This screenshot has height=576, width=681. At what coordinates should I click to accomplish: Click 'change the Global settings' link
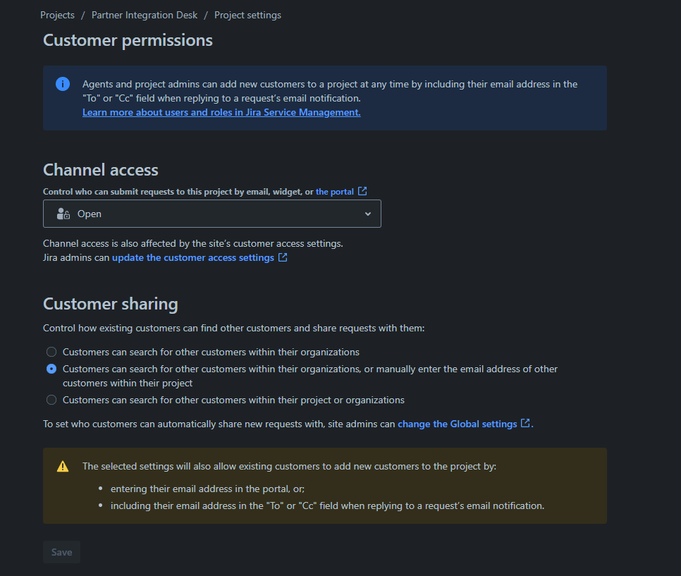(x=457, y=424)
